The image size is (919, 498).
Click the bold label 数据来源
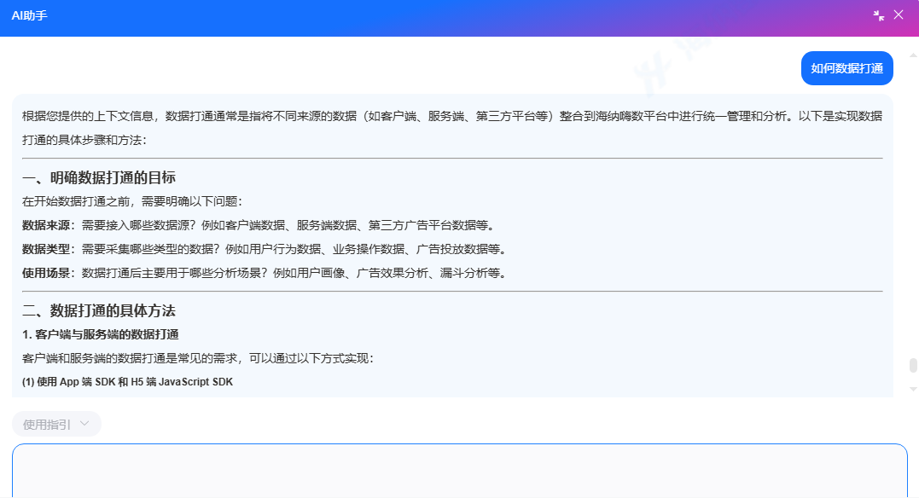[x=46, y=226]
